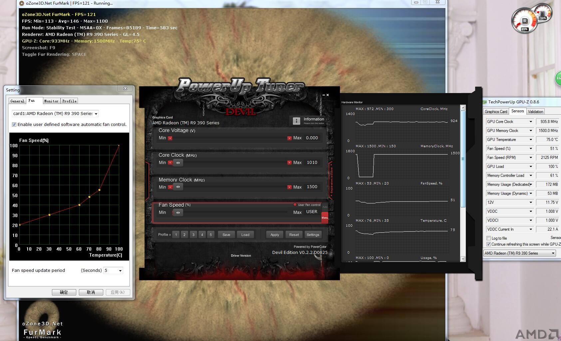Enable user defined automatic fan control checkbox

(x=14, y=125)
